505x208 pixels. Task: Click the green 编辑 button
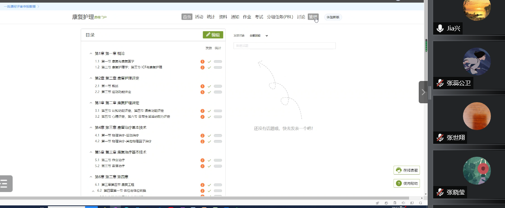click(213, 35)
